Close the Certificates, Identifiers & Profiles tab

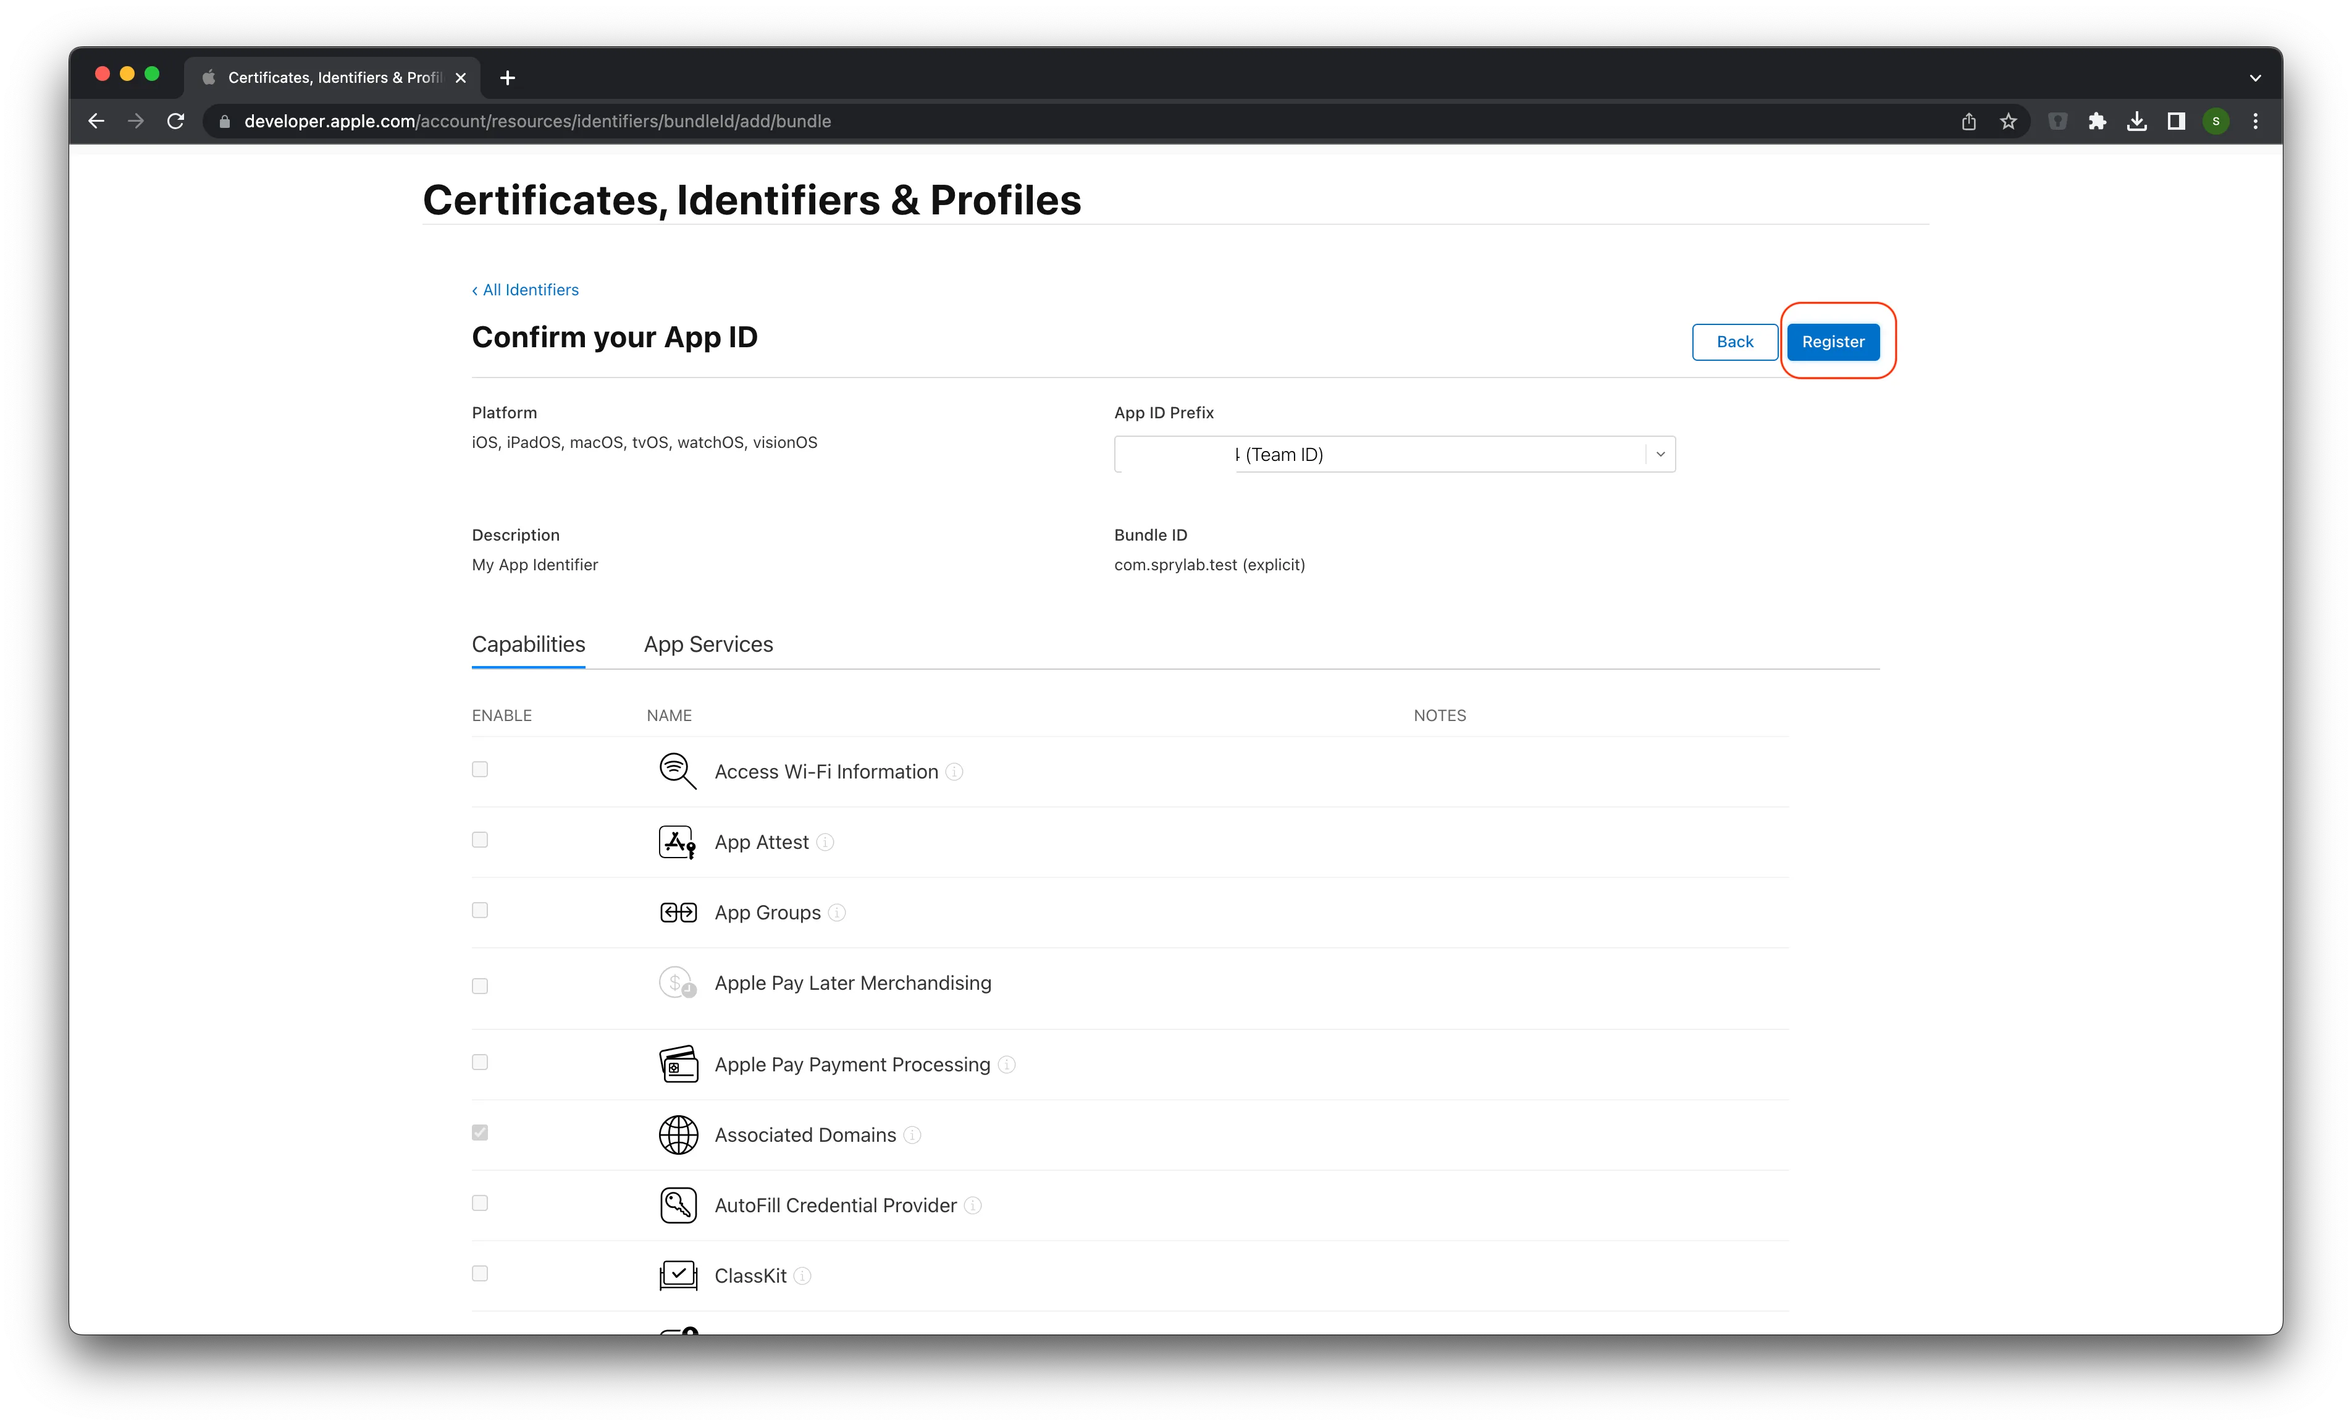[461, 77]
